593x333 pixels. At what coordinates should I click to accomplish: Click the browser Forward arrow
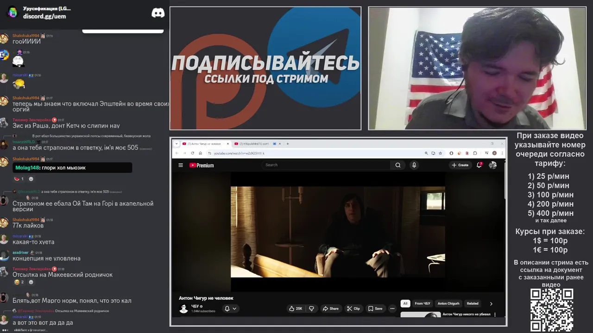(x=185, y=153)
